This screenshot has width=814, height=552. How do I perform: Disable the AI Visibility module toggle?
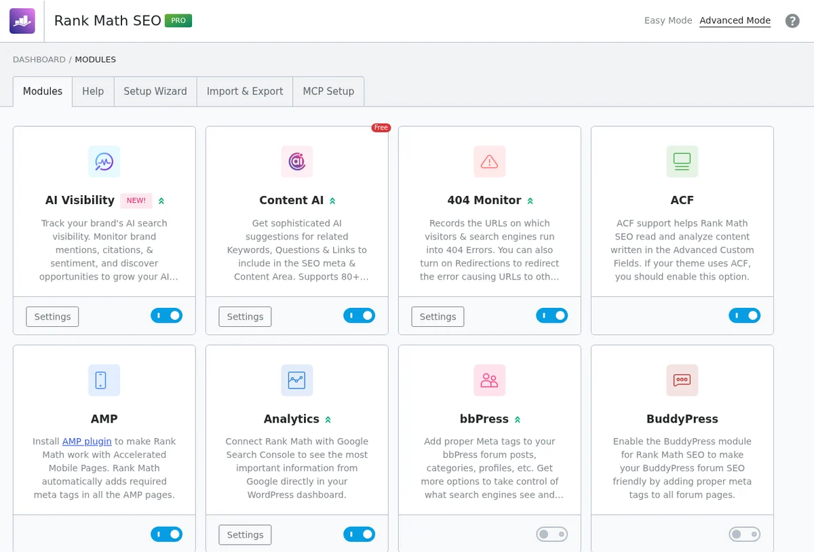pos(167,315)
